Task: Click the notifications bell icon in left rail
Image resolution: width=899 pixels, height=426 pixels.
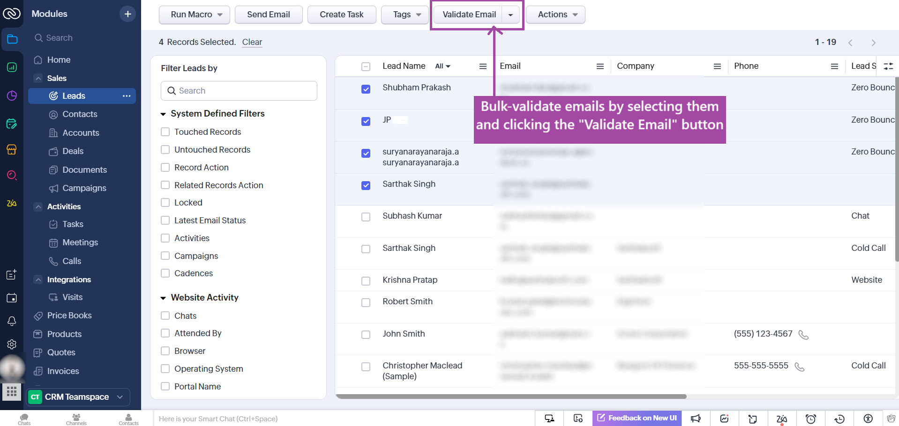Action: [x=12, y=321]
